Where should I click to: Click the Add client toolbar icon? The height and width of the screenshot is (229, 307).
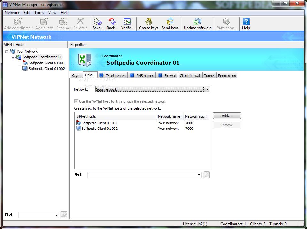click(44, 22)
